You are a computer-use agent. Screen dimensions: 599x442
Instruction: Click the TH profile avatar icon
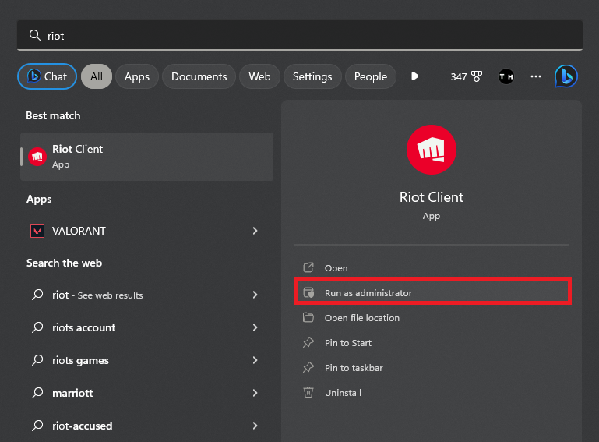point(506,76)
